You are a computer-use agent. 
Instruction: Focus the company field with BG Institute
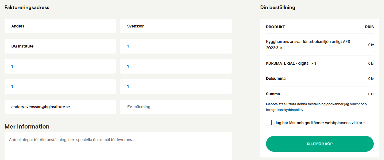coord(60,46)
